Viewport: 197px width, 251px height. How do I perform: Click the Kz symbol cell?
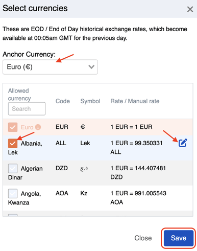(x=84, y=193)
